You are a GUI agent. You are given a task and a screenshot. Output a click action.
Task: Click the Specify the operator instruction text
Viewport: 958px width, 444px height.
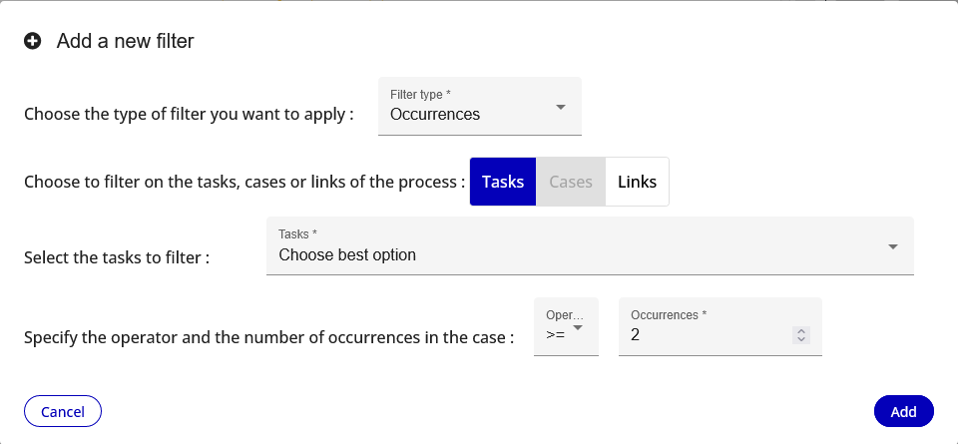tap(268, 337)
